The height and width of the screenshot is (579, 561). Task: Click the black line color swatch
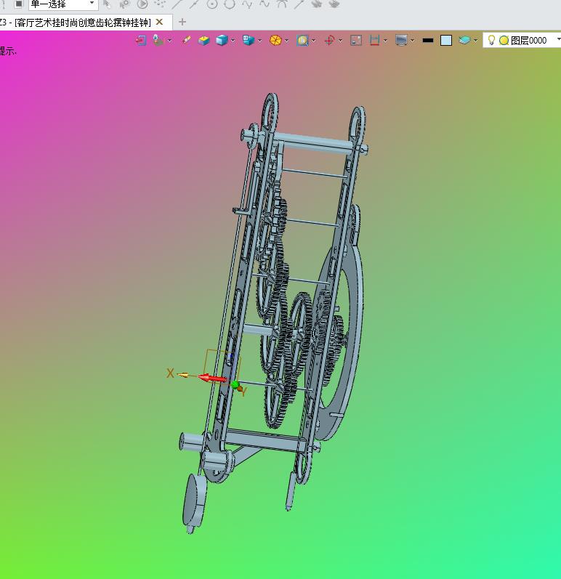[428, 40]
